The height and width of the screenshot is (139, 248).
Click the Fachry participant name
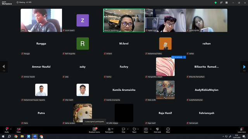pos(124,67)
